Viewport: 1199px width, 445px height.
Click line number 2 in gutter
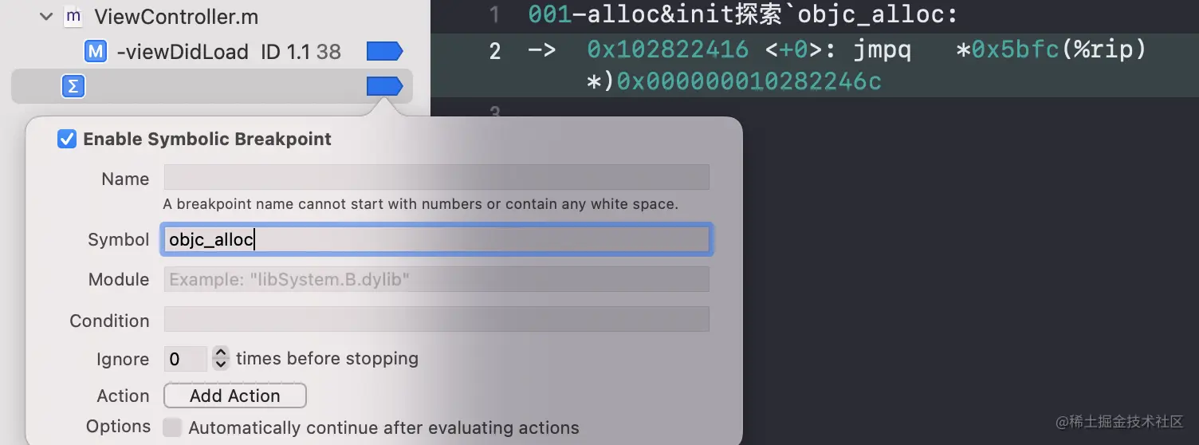click(495, 51)
